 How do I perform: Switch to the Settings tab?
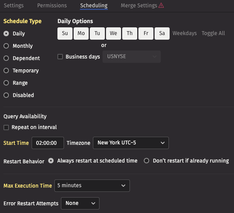tap(13, 5)
